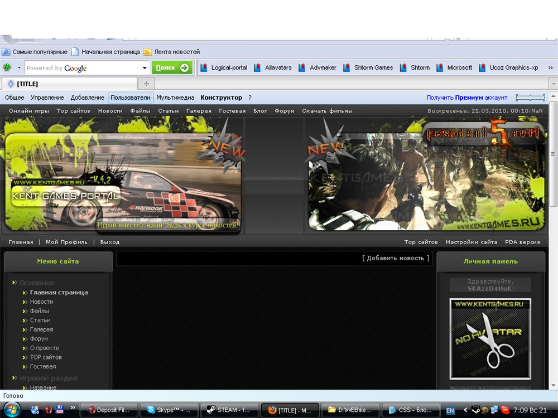Open the Начальная страница bookmark
The image size is (558, 418).
point(105,52)
